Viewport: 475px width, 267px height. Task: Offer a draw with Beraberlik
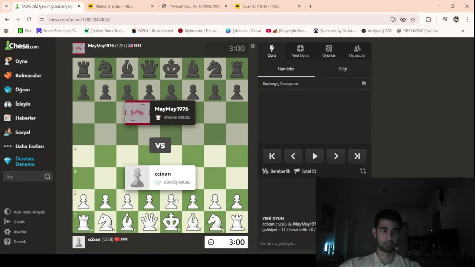(276, 171)
